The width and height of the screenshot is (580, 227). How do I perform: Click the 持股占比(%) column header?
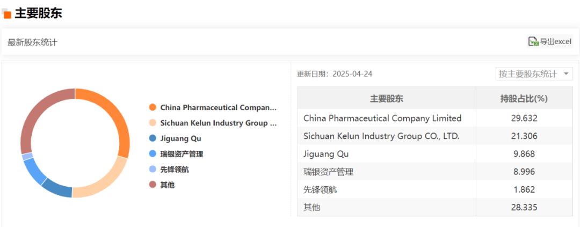tap(524, 98)
